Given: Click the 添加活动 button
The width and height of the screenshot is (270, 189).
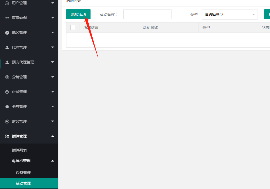Looking at the screenshot, I should 78,14.
